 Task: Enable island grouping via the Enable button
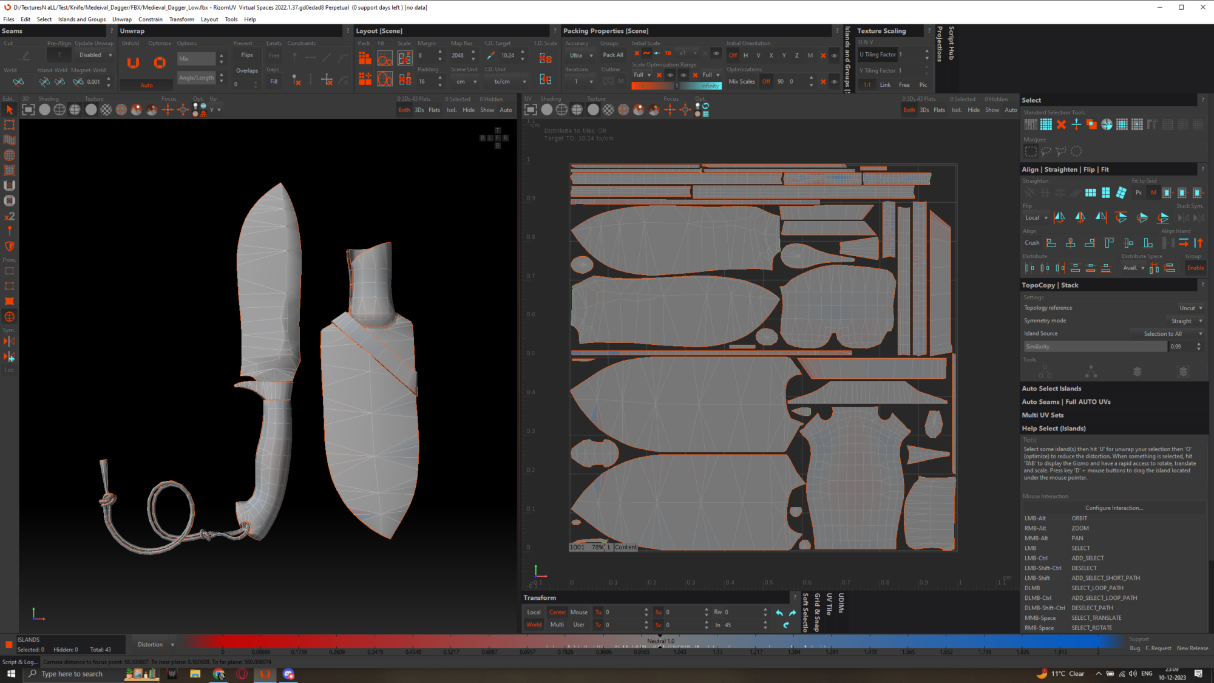point(1195,268)
